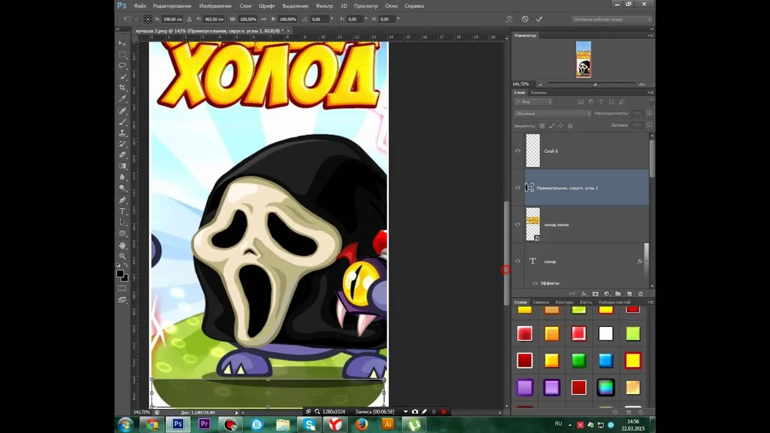This screenshot has height=433, width=770.
Task: Toggle lock transparent pixels
Action: (x=542, y=126)
